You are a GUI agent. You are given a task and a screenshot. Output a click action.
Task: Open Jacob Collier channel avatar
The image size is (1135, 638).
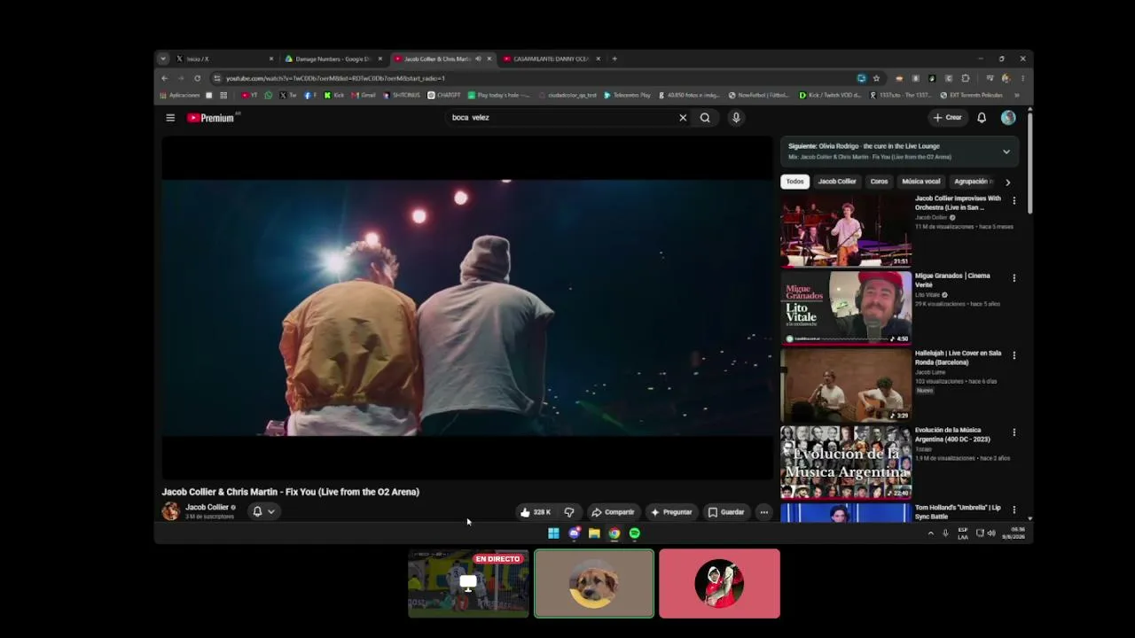click(x=170, y=511)
